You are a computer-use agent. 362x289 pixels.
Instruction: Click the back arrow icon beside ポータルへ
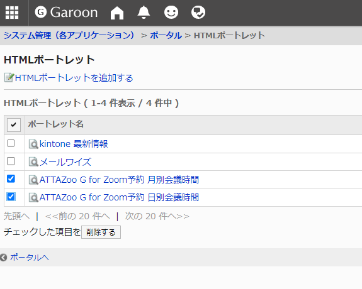click(3, 257)
